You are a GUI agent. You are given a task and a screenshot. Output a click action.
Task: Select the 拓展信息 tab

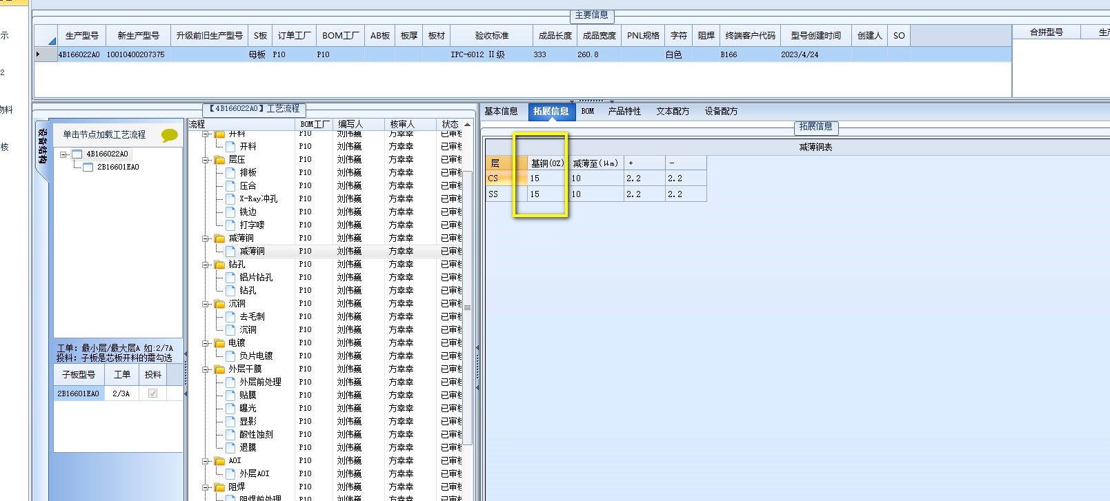pyautogui.click(x=551, y=112)
